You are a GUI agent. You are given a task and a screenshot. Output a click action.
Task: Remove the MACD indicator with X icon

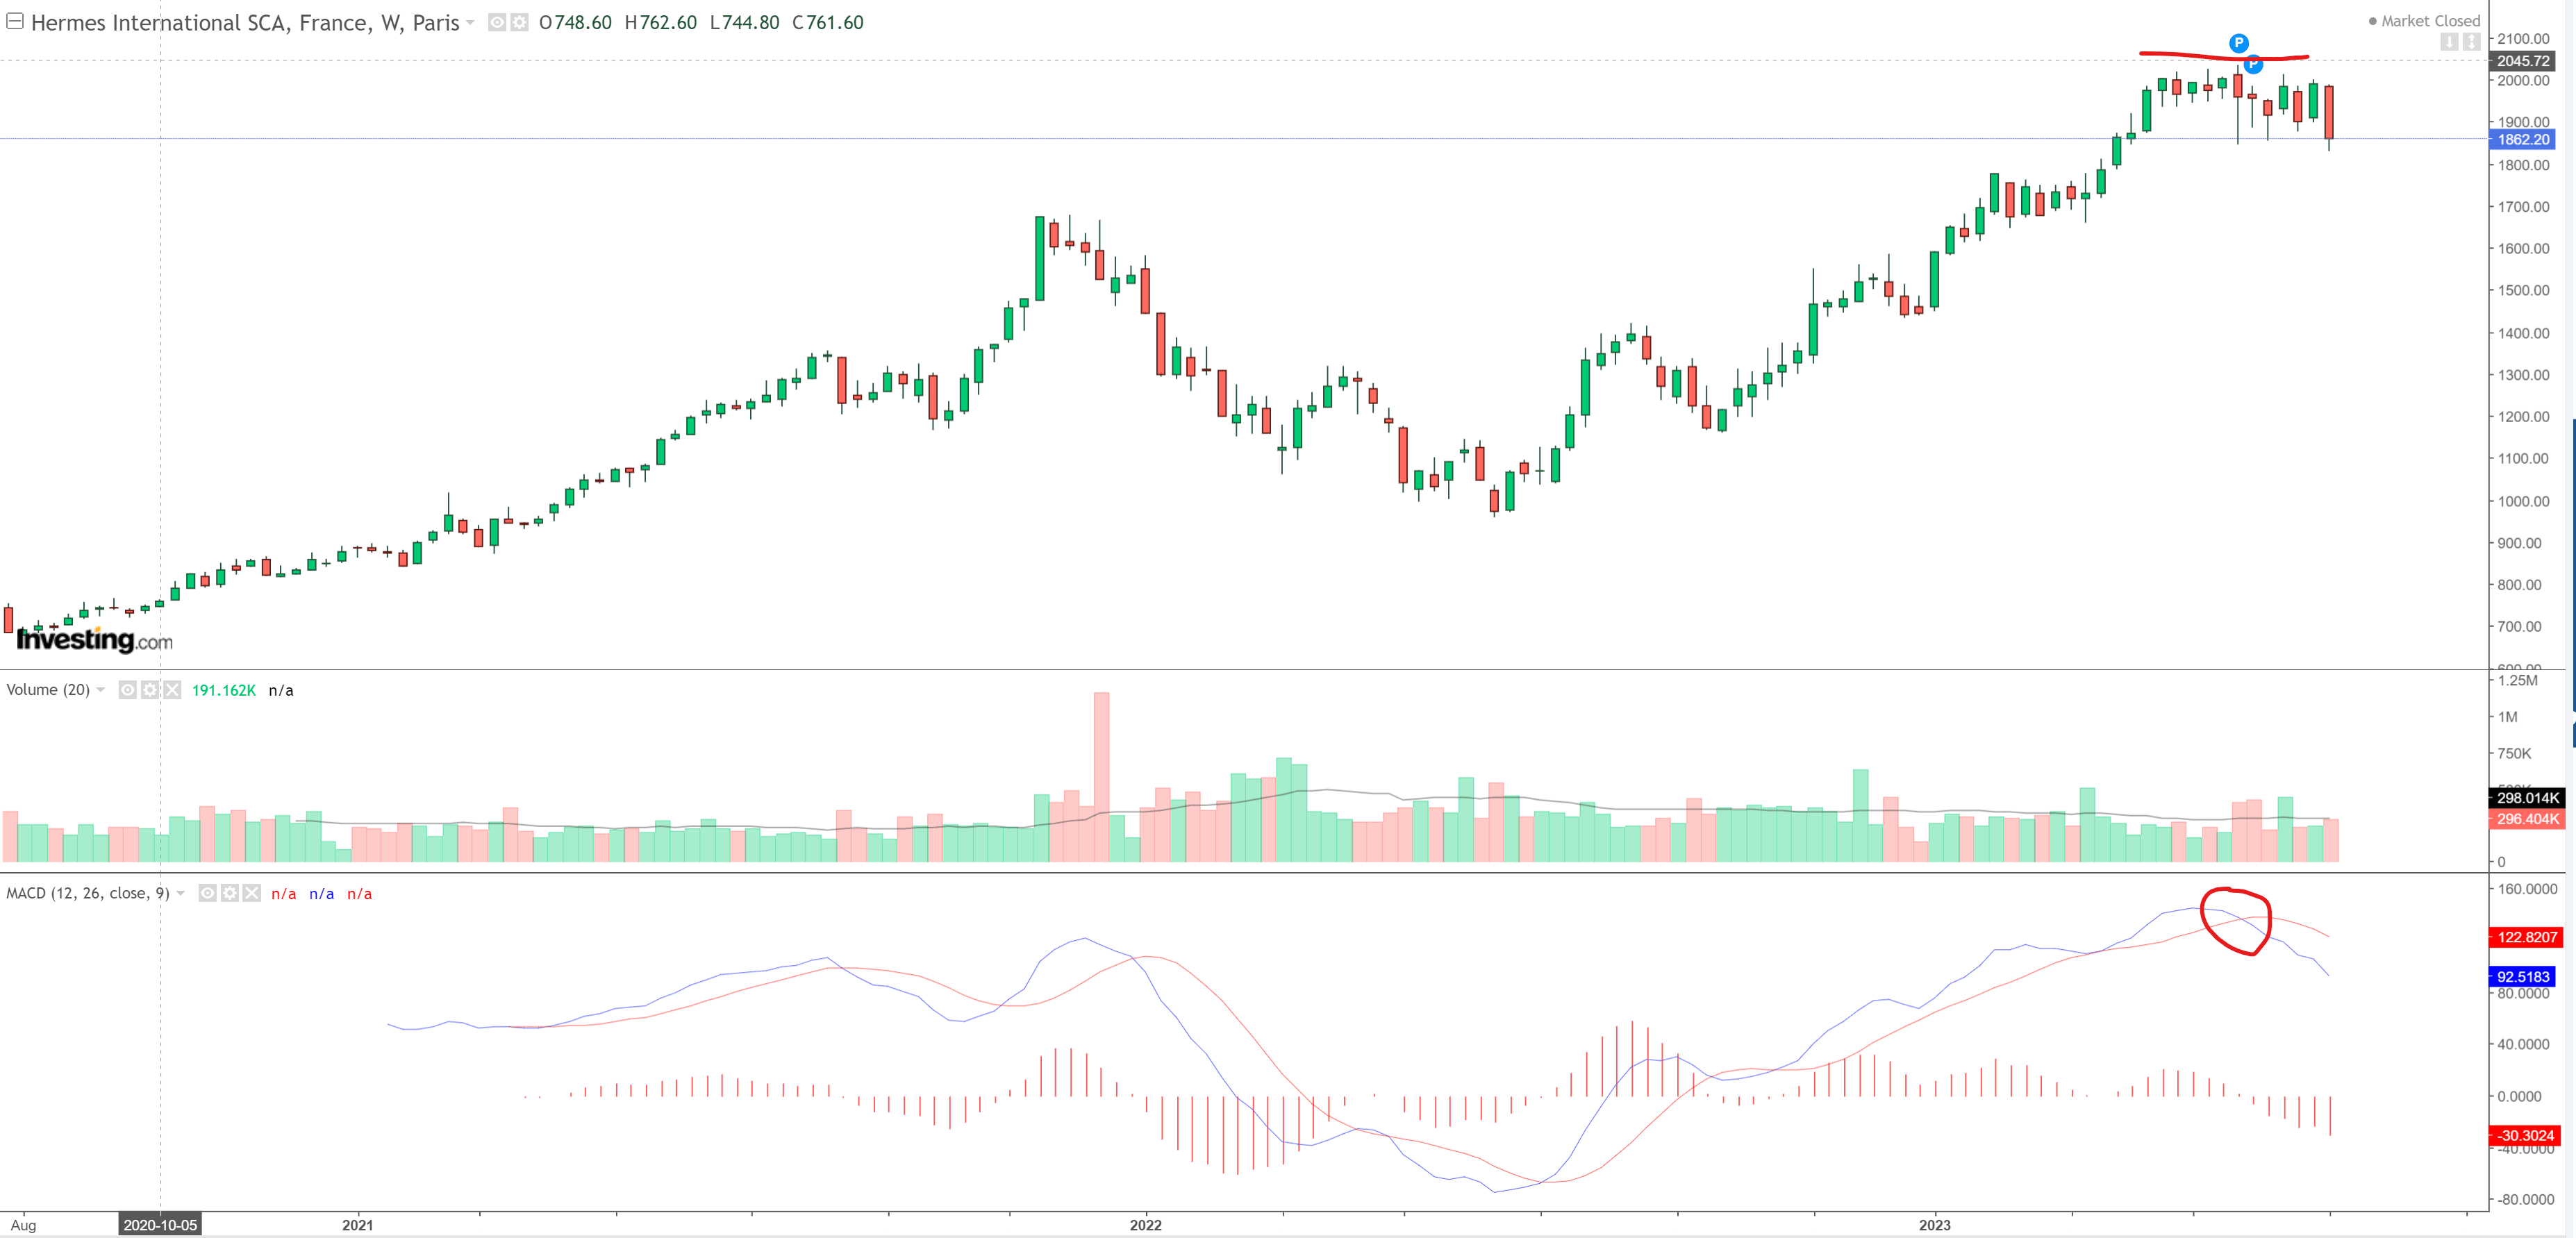[x=251, y=893]
